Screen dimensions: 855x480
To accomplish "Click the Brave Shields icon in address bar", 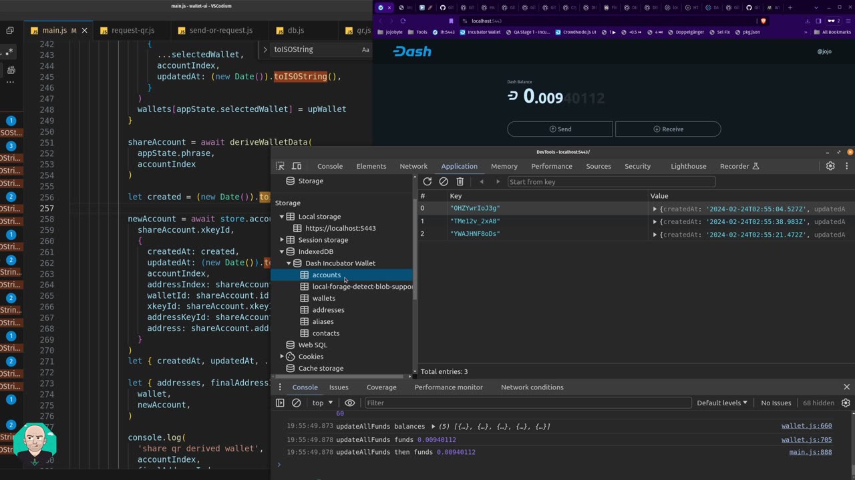I will pyautogui.click(x=763, y=21).
